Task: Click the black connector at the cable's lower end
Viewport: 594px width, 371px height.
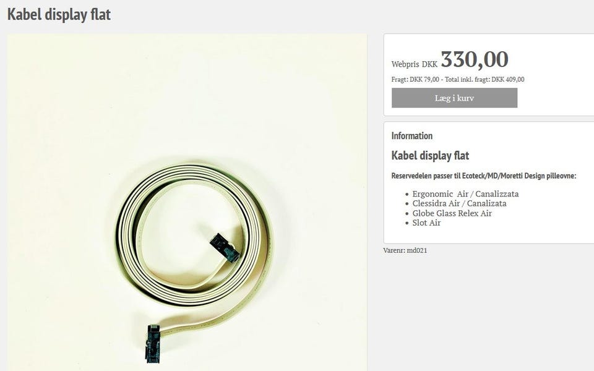Action: 153,344
